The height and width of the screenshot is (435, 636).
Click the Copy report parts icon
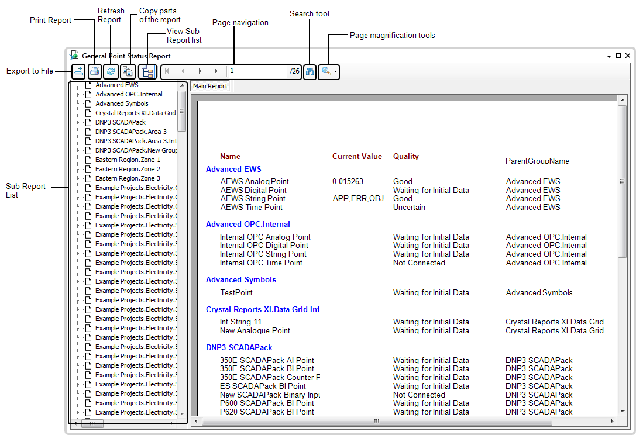[128, 71]
